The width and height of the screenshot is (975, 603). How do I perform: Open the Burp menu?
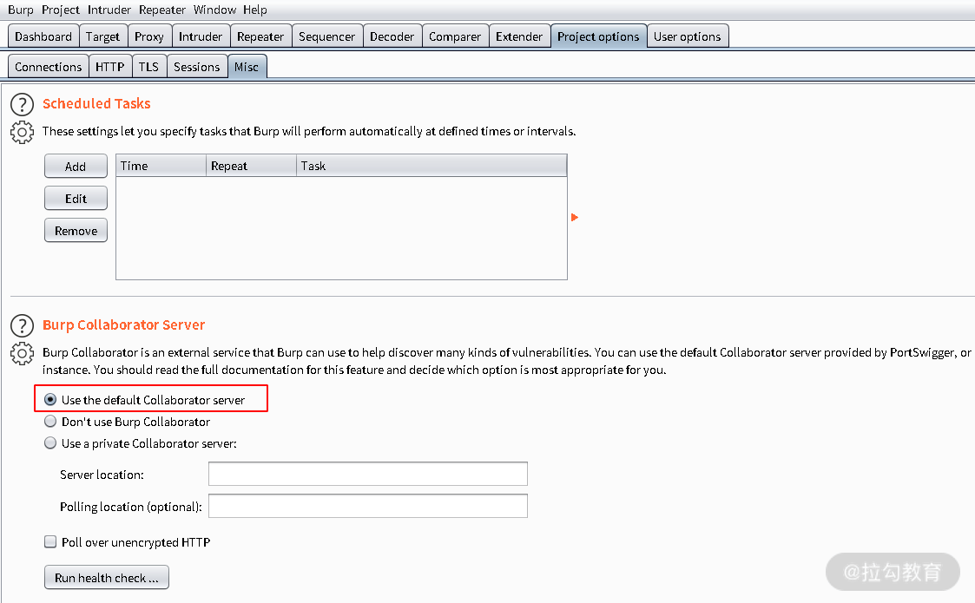21,10
